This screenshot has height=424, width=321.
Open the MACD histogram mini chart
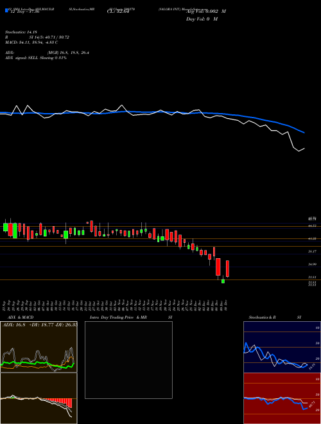pos(39,398)
